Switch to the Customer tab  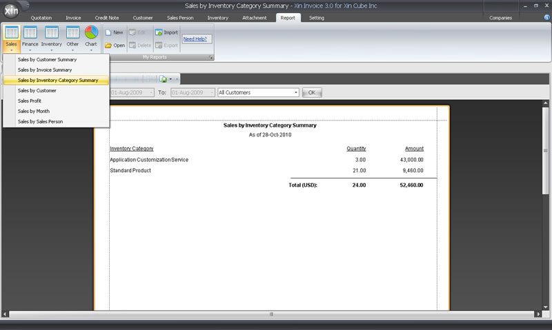click(143, 18)
